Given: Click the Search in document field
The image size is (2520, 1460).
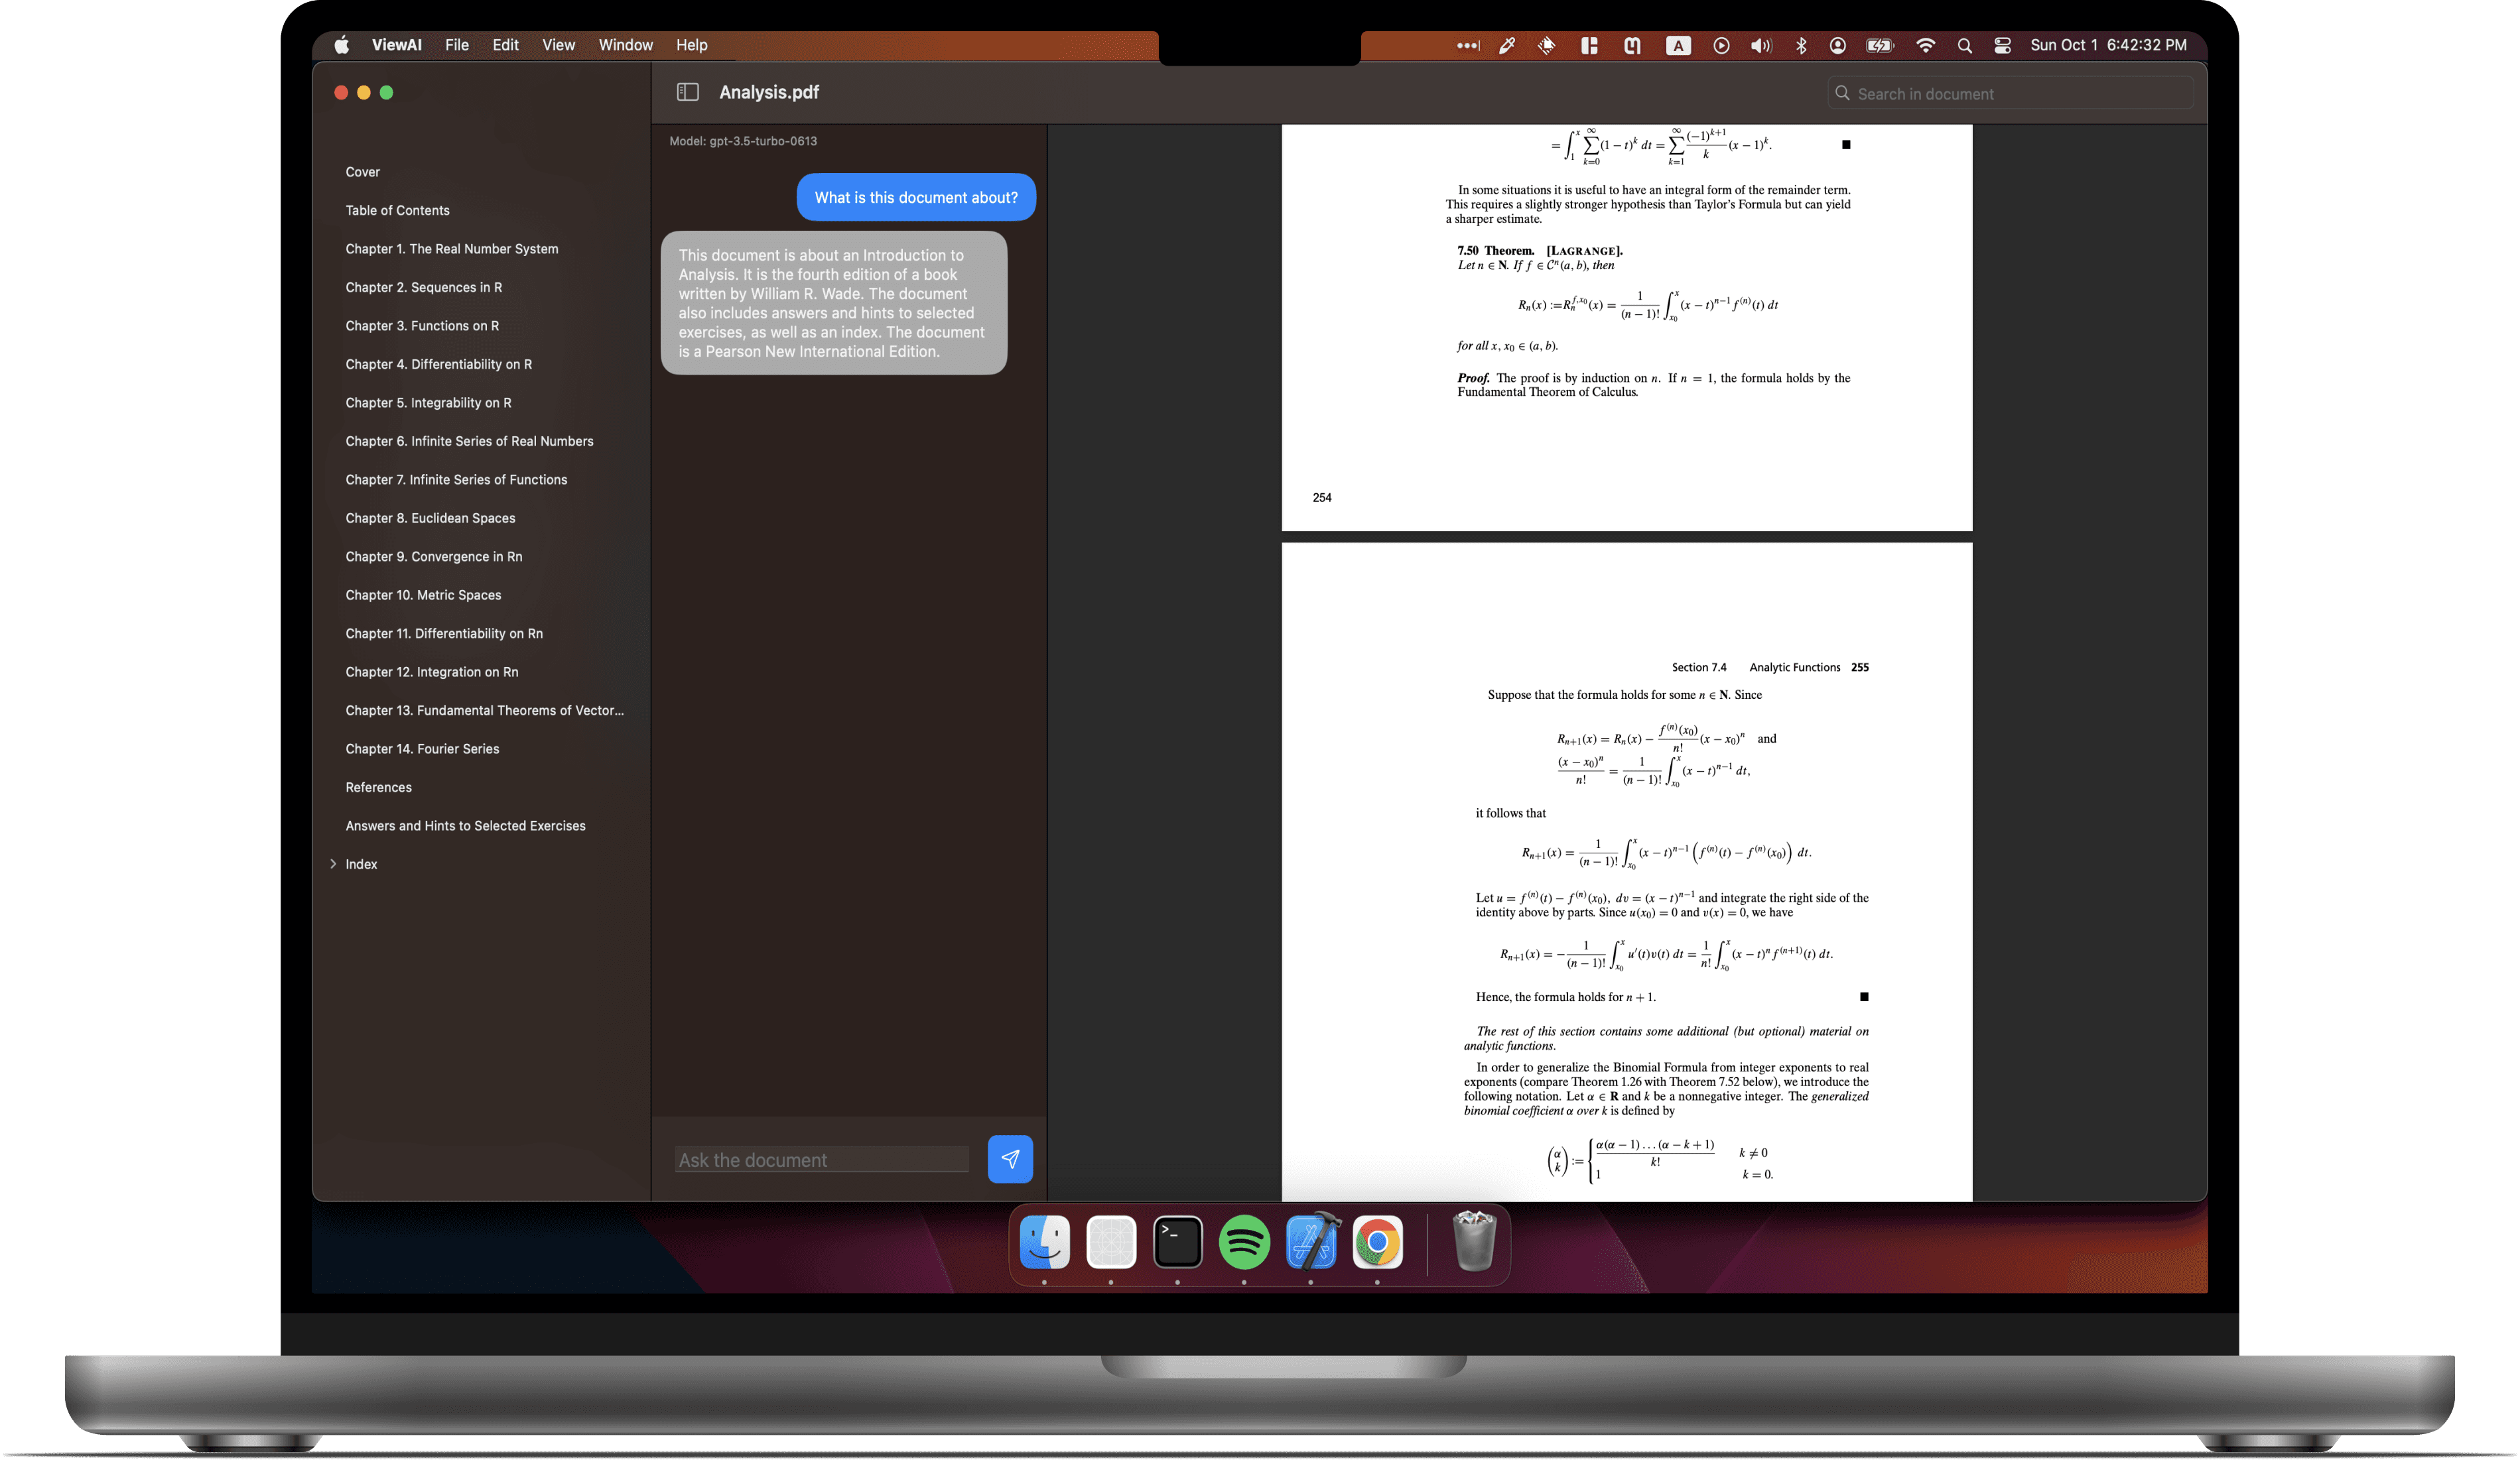Looking at the screenshot, I should point(2010,93).
